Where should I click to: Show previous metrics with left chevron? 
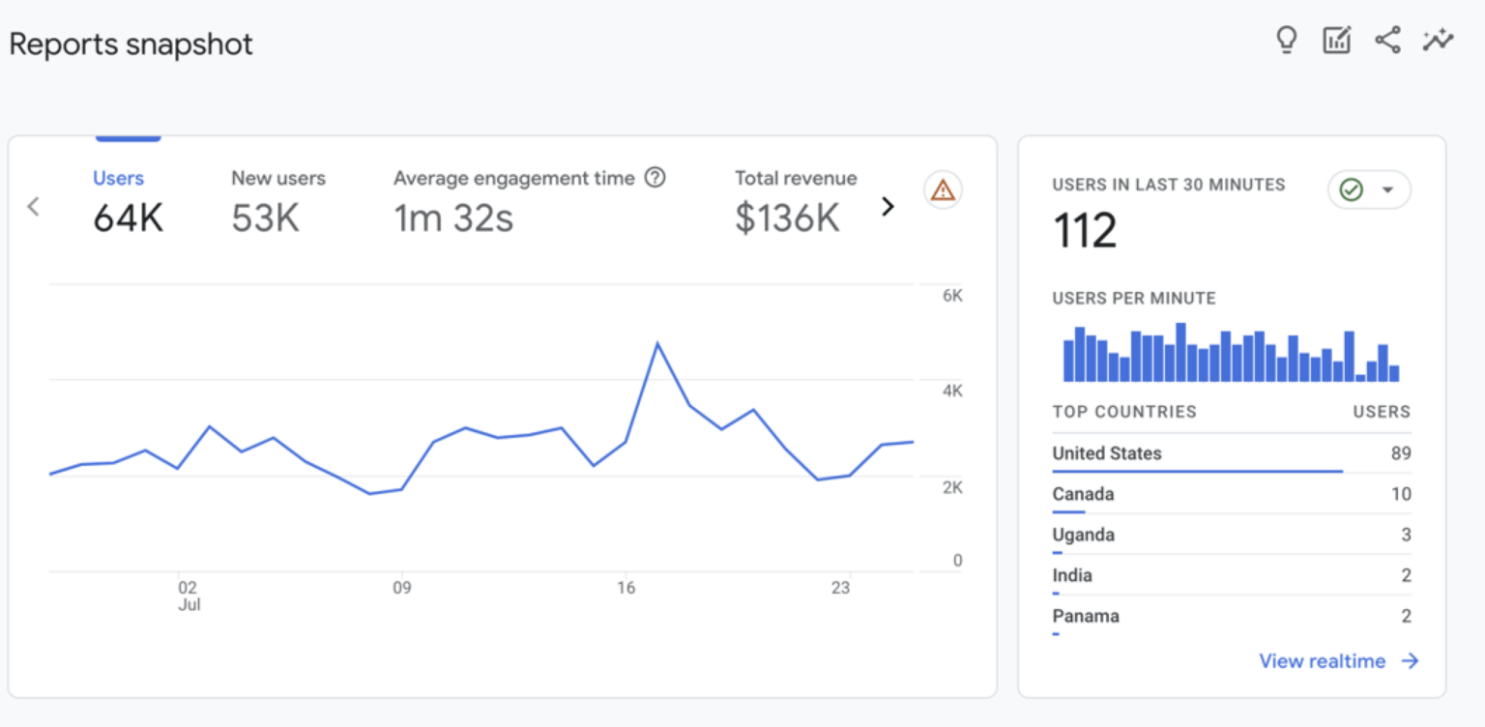pyautogui.click(x=33, y=206)
